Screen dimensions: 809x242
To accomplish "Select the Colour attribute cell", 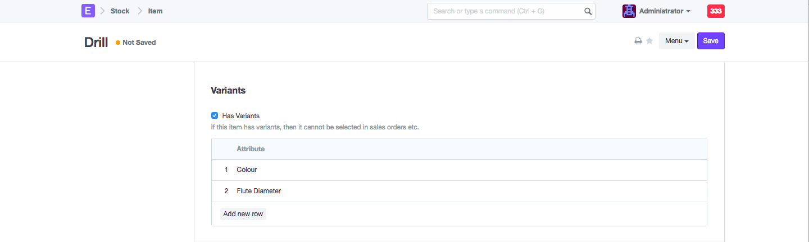I will coord(247,170).
